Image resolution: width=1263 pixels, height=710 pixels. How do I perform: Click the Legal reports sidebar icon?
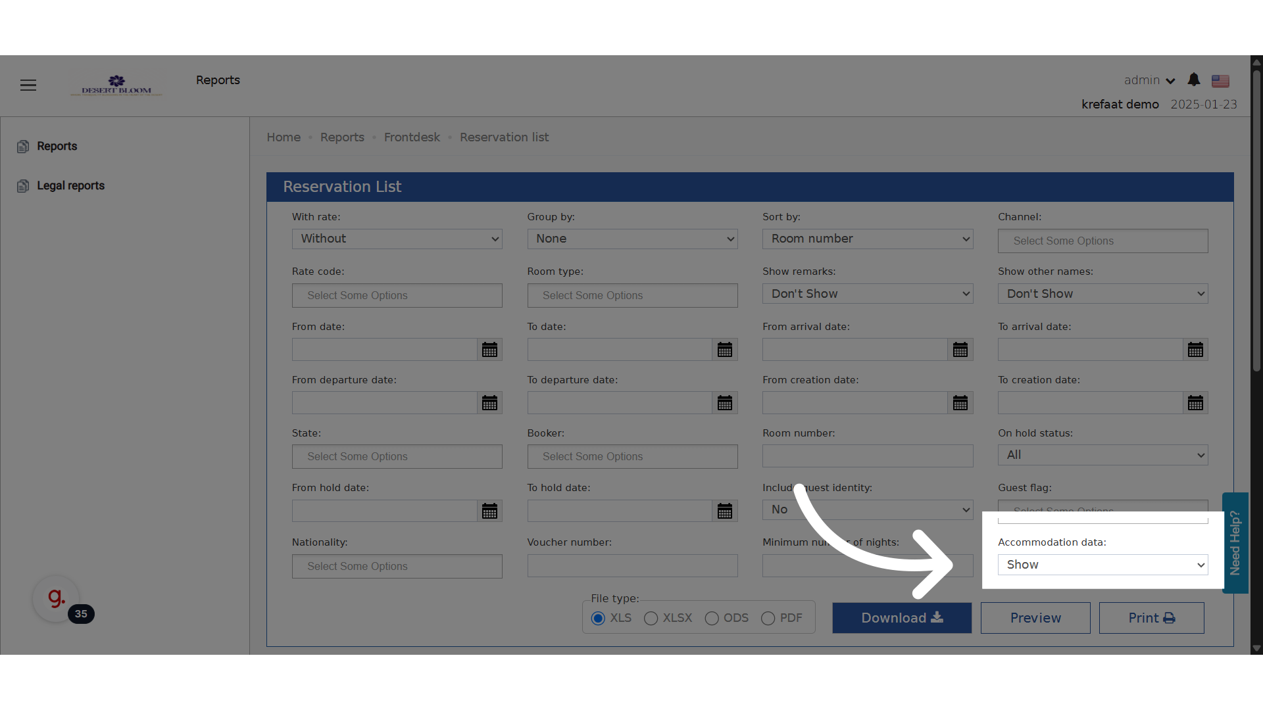23,186
